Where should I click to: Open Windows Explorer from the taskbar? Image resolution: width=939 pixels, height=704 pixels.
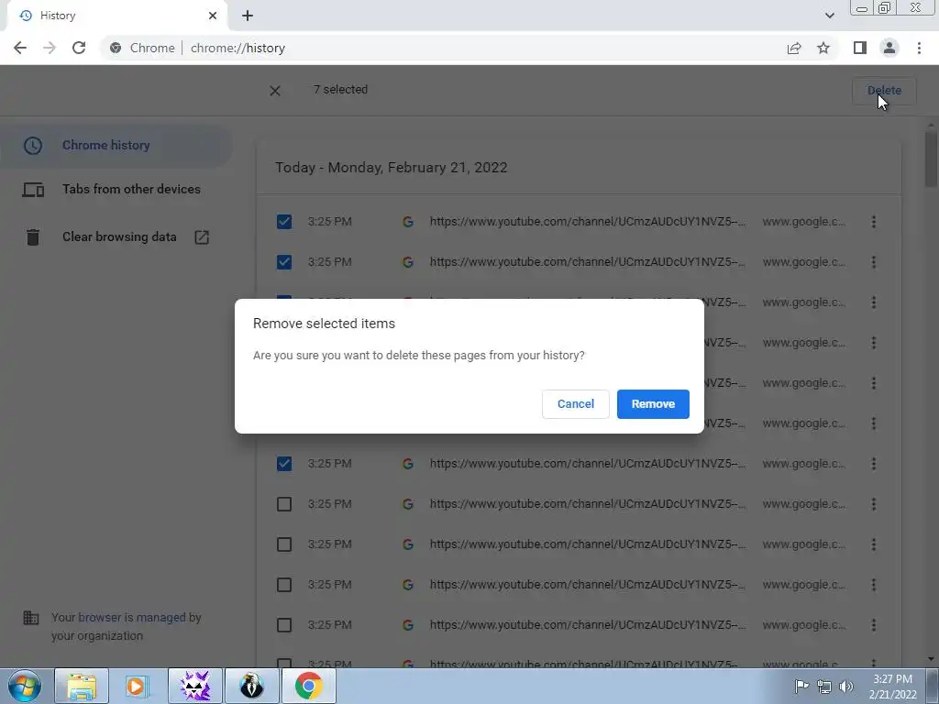82,686
